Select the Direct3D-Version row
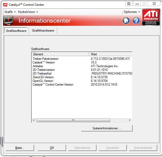This screenshot has height=157, width=162. (x=82, y=77)
